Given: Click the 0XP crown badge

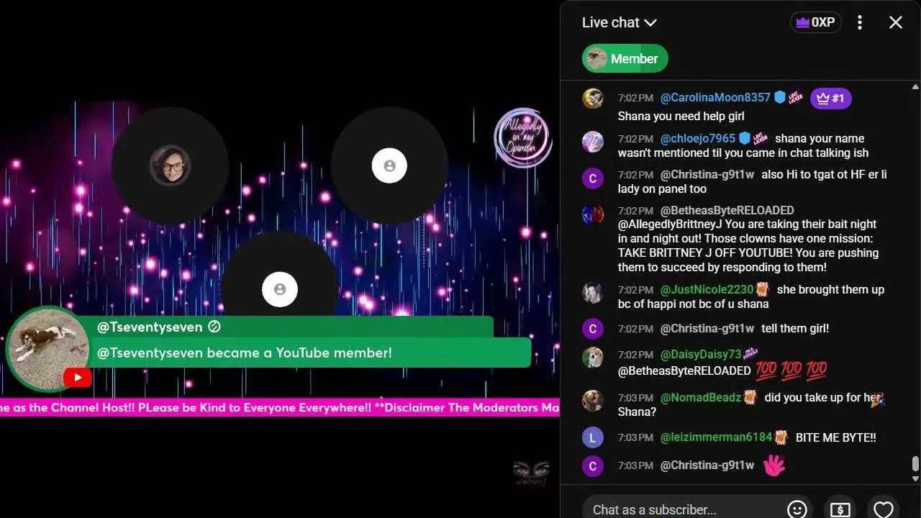Looking at the screenshot, I should click(816, 22).
